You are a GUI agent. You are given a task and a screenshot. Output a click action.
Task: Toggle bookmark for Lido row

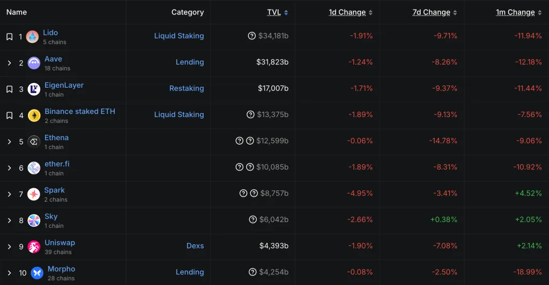point(9,37)
